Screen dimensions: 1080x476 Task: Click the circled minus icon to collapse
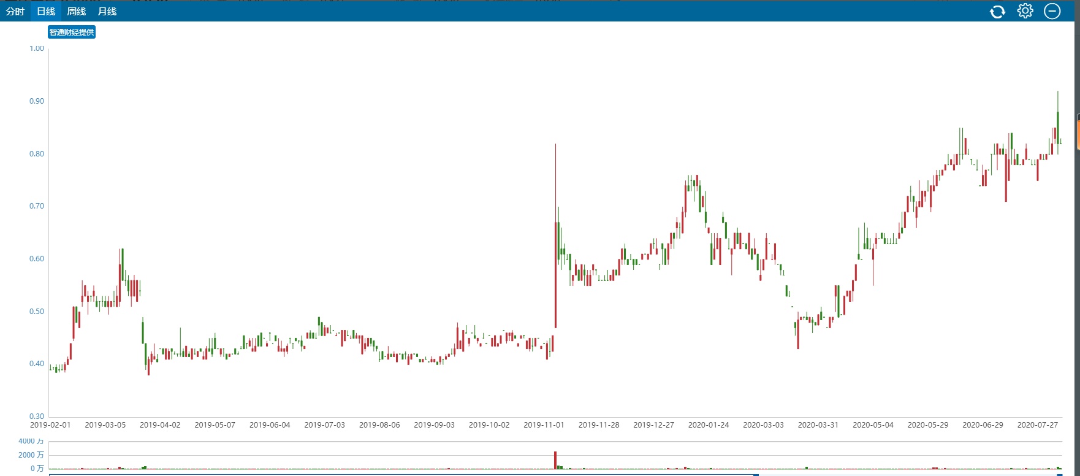(1052, 11)
